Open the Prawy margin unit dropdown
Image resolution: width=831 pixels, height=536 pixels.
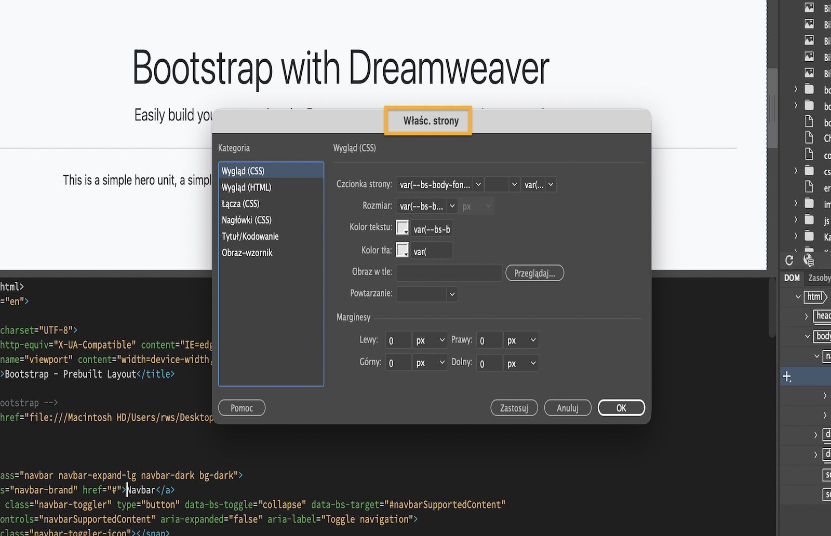(521, 340)
